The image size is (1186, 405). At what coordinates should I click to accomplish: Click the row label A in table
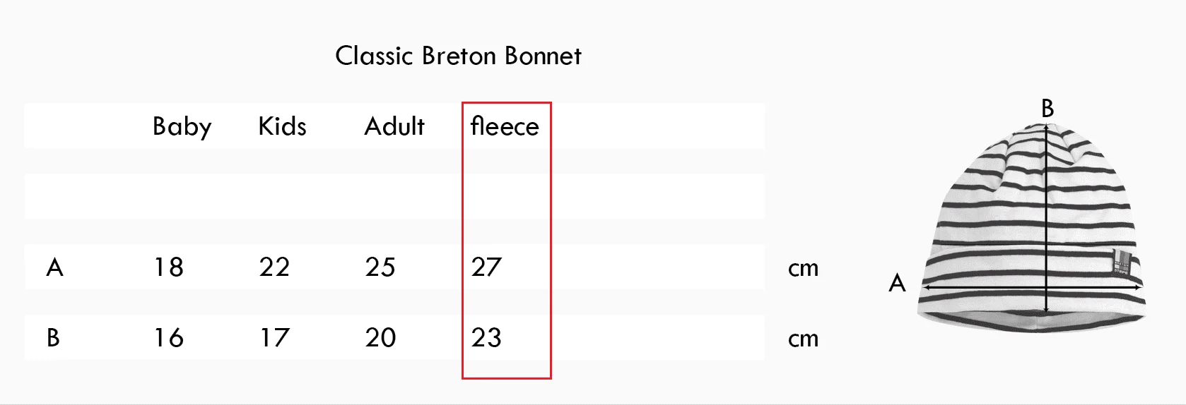(54, 267)
